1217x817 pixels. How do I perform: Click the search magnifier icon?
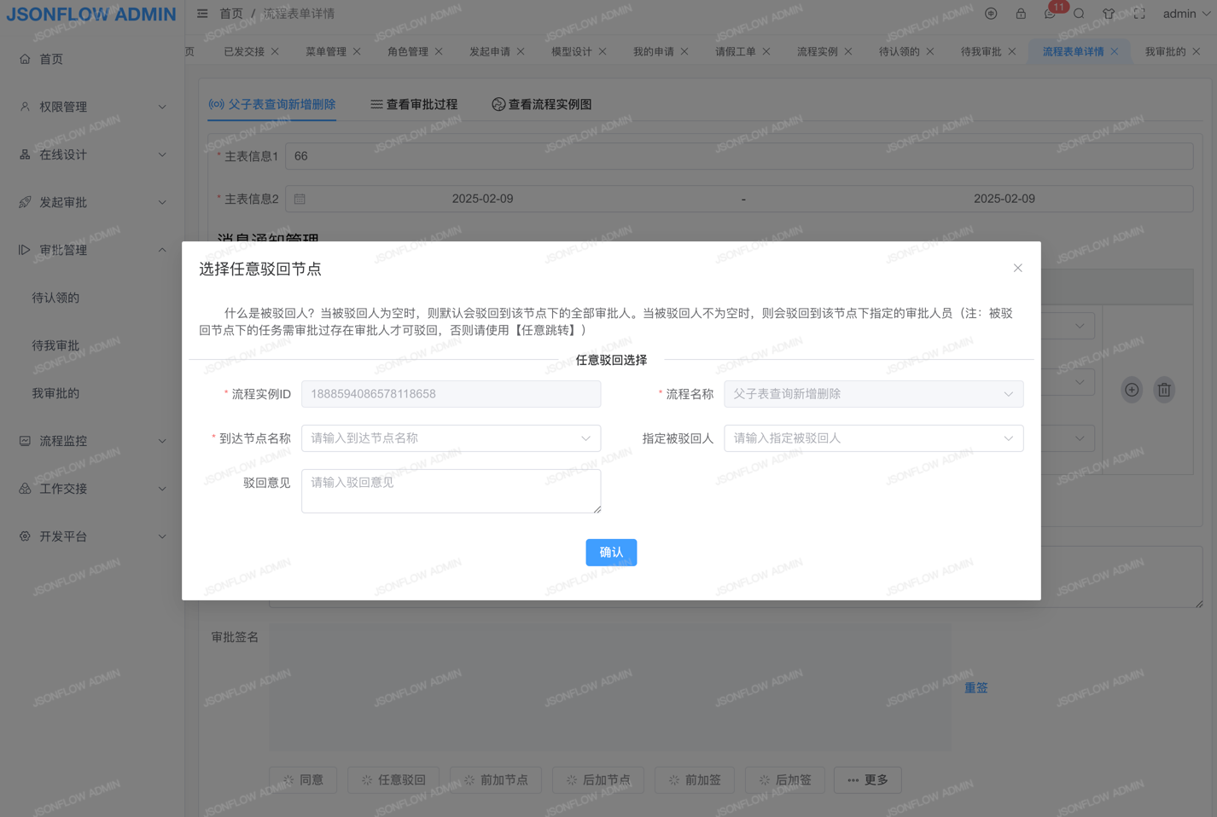click(1079, 14)
